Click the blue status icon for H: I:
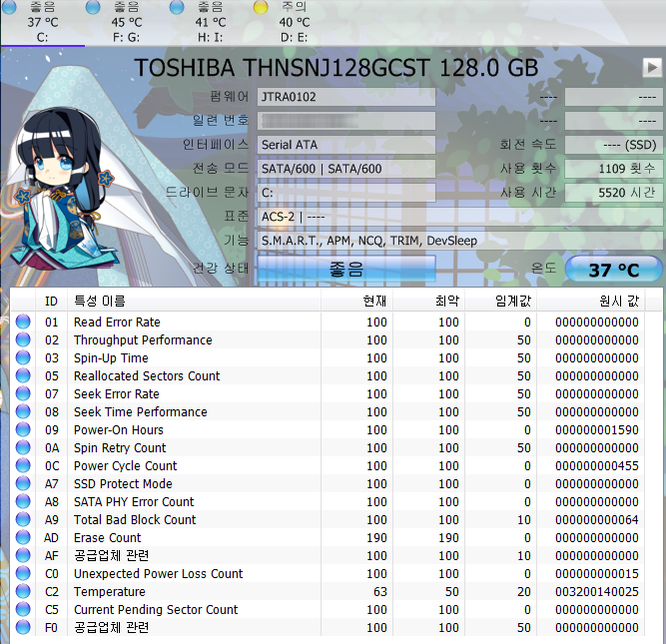Screen dimensions: 666x644 pyautogui.click(x=177, y=7)
